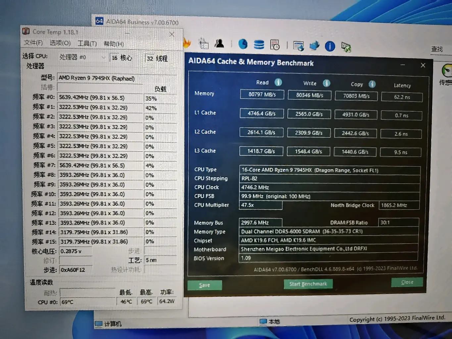Click the 频率 #1 frequency value 3222.53MHz
This screenshot has height=339, width=452.
100,108
